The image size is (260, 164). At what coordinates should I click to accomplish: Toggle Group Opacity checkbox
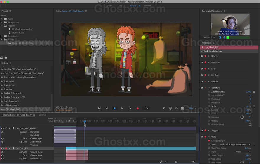click(x=250, y=124)
